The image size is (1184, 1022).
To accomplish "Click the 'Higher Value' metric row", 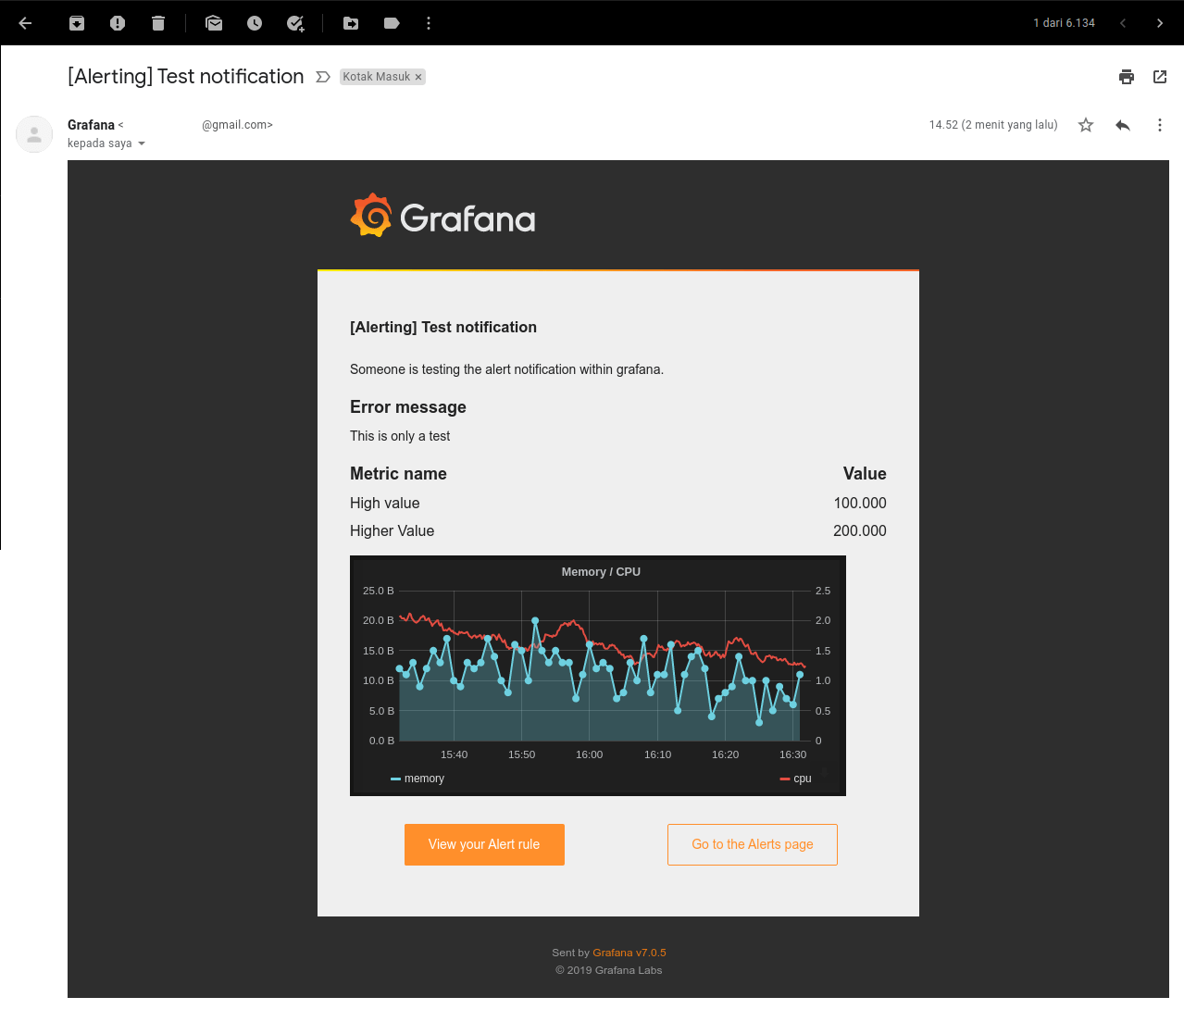I will pyautogui.click(x=618, y=530).
